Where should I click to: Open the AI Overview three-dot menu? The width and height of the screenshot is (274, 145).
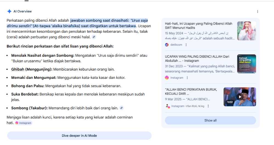pyautogui.click(x=258, y=12)
